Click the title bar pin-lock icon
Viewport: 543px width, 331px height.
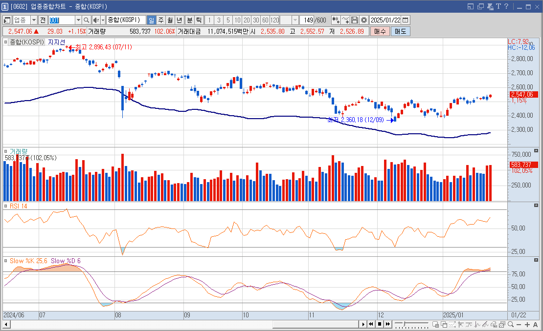[490, 6]
